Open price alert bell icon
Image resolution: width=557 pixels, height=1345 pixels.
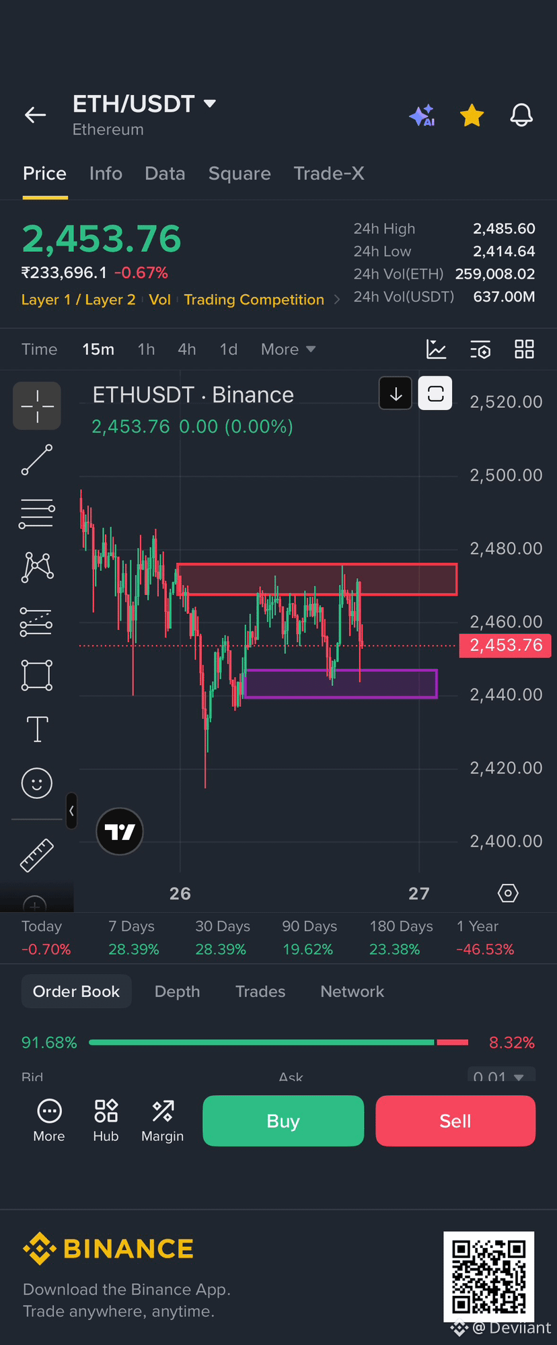point(521,116)
